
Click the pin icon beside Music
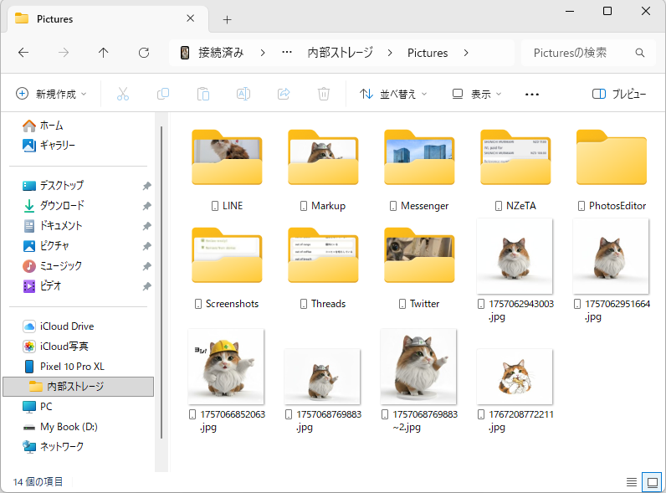[x=146, y=266]
